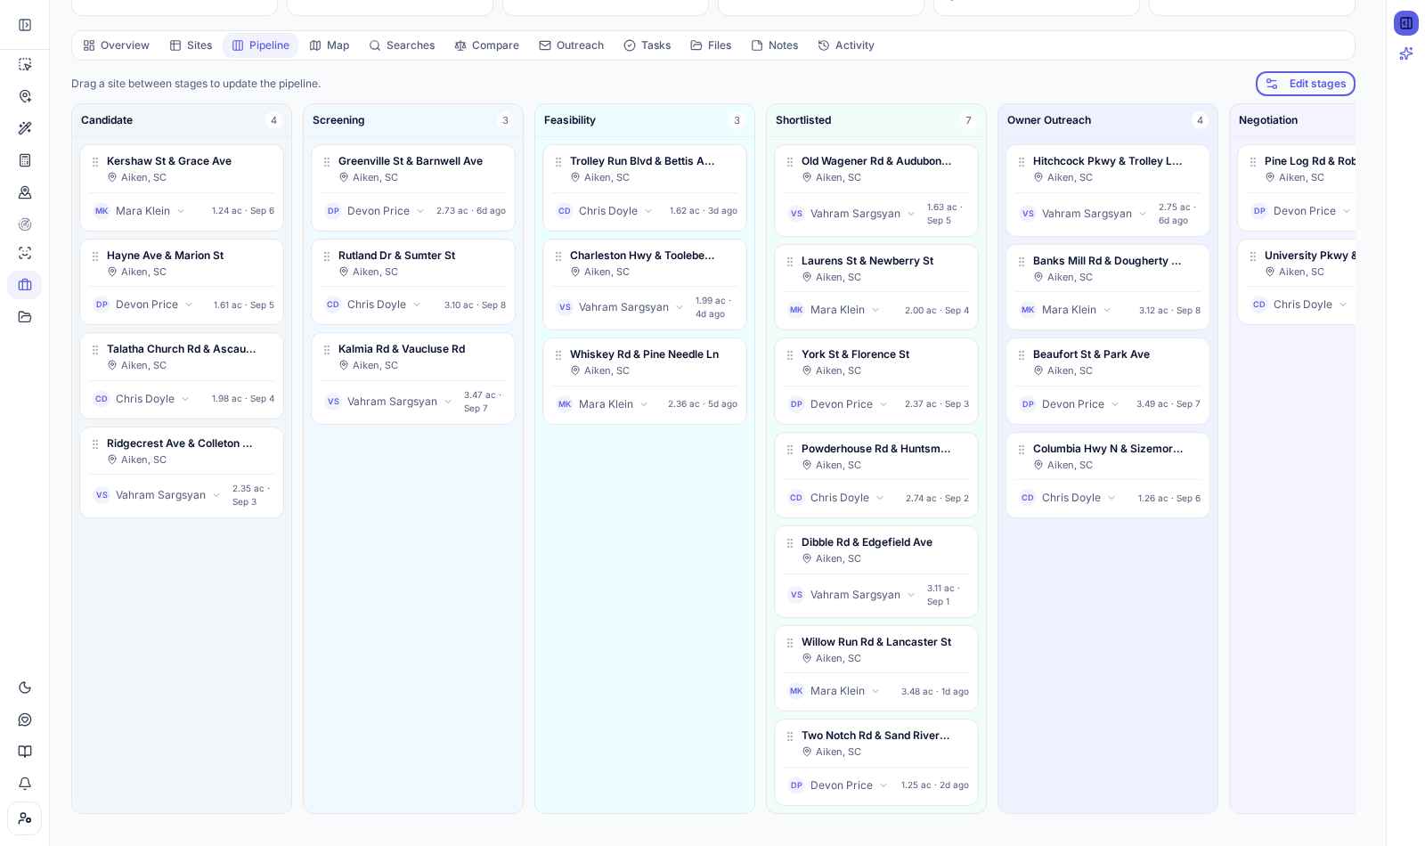
Task: Grab drag handle on Pine Log Rd card
Action: (1253, 162)
